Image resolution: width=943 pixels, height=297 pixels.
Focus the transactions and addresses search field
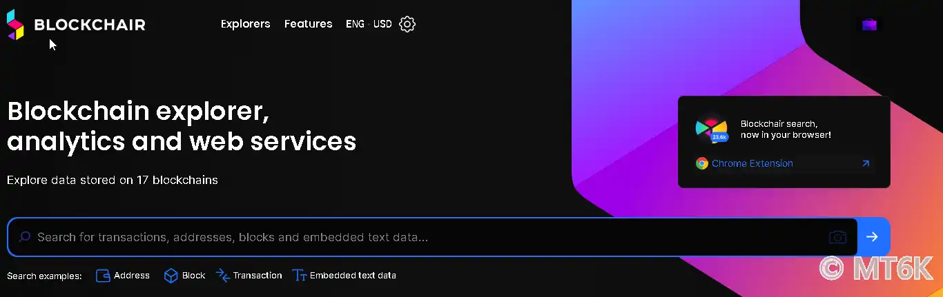click(432, 237)
